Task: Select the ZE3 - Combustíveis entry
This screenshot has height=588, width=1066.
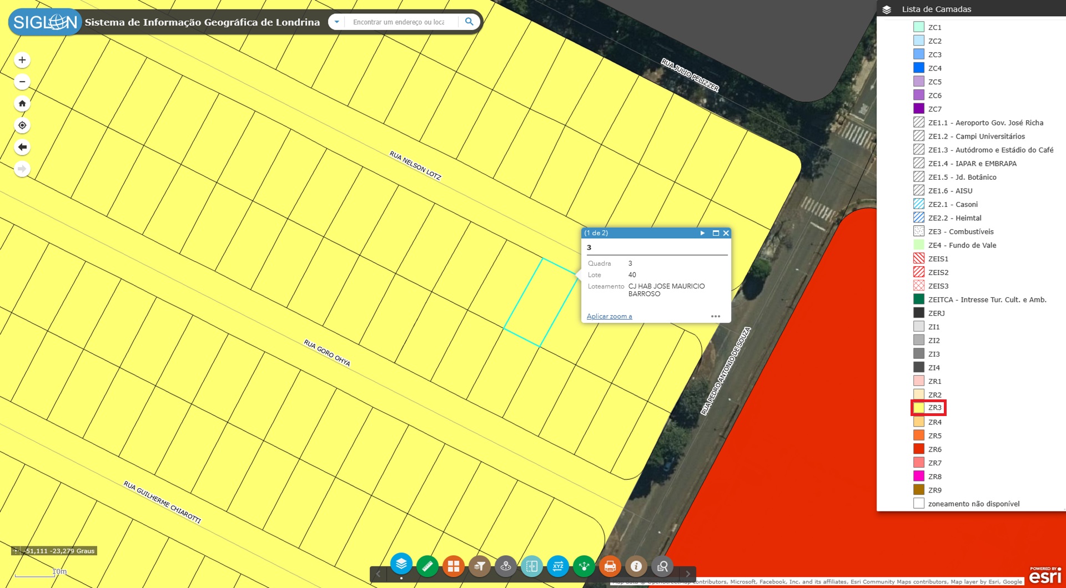Action: [x=961, y=231]
